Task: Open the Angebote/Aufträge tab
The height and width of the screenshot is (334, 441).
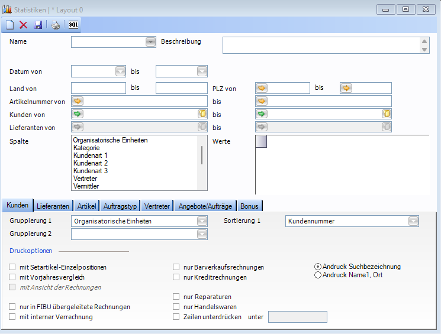Action: point(206,206)
